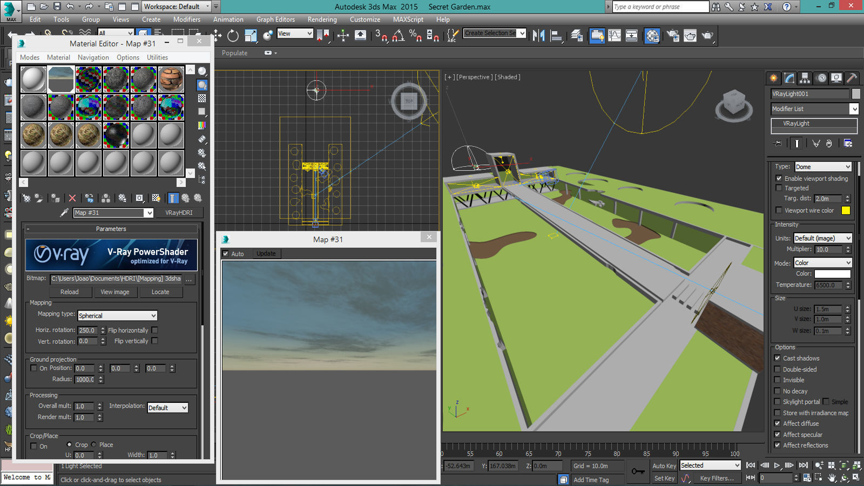Click Update in Map #31 window
Viewport: 864px width, 486px height.
tap(266, 254)
